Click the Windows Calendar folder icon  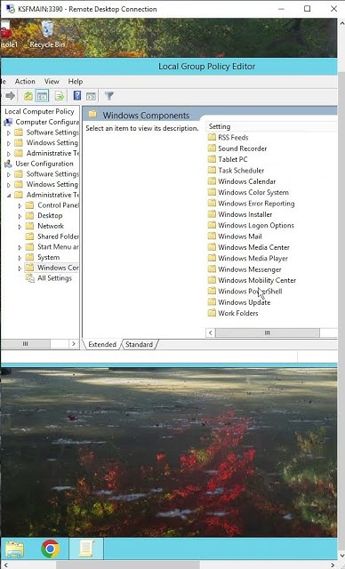[212, 181]
